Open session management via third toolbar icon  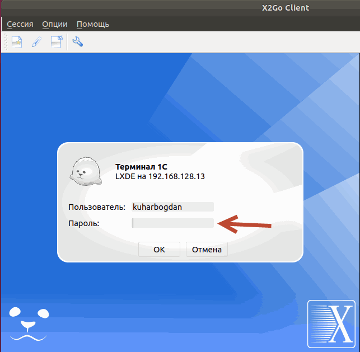tap(57, 42)
